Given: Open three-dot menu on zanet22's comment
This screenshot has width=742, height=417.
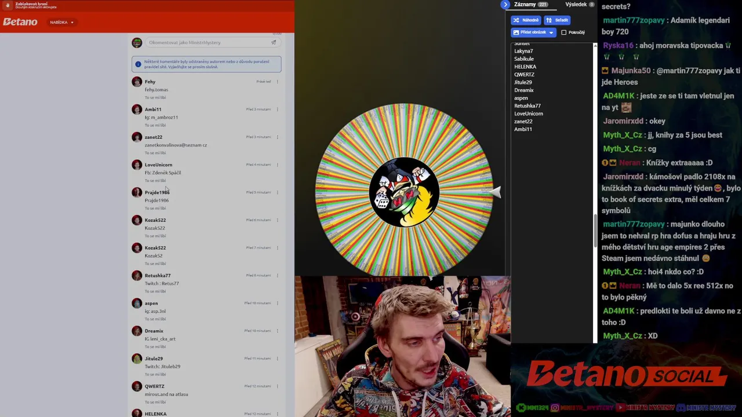Looking at the screenshot, I should point(277,137).
